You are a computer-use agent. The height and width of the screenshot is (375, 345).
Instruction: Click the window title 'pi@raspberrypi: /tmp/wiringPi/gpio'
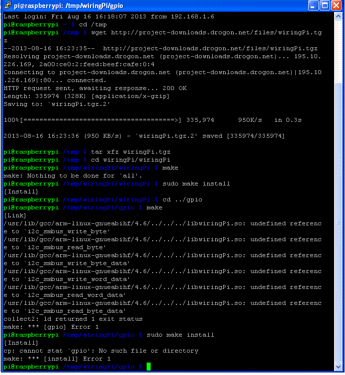69,6
